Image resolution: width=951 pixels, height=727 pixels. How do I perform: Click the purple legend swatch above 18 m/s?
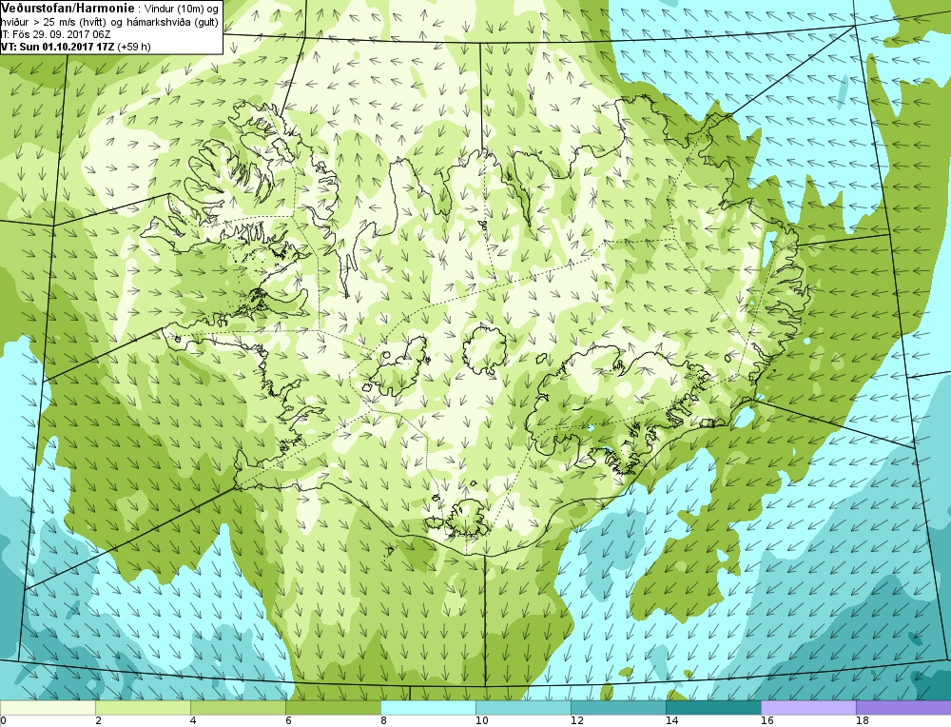(x=903, y=708)
